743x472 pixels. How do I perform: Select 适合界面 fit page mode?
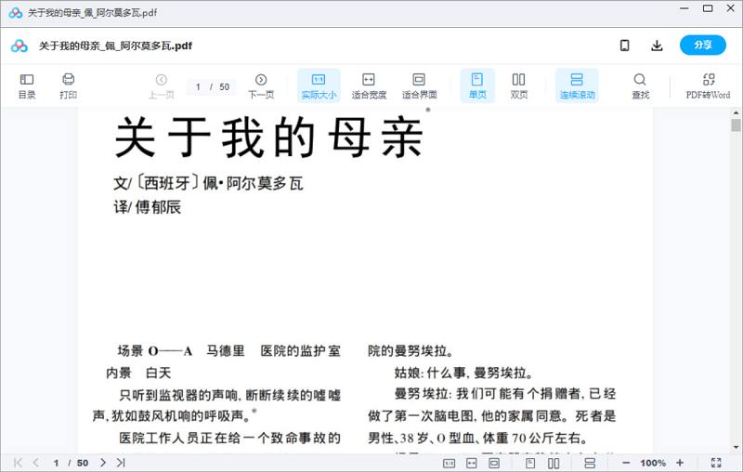(419, 85)
